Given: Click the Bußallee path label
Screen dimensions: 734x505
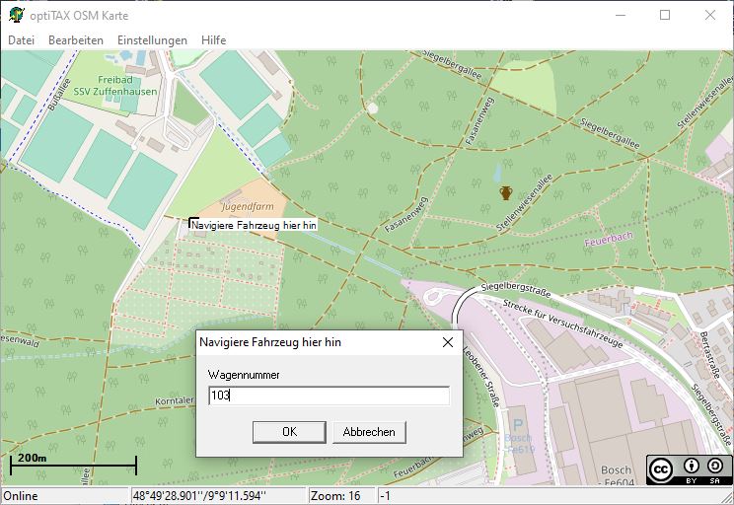Looking at the screenshot, I should coord(59,95).
